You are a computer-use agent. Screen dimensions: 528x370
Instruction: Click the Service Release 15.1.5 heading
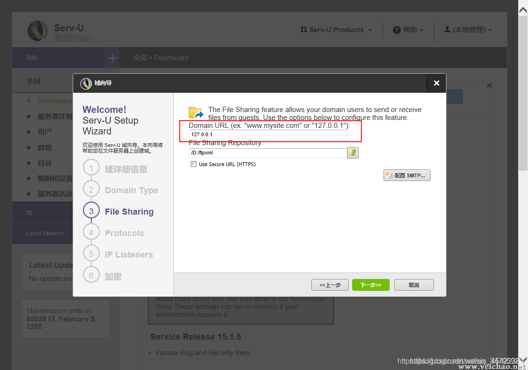coord(196,337)
